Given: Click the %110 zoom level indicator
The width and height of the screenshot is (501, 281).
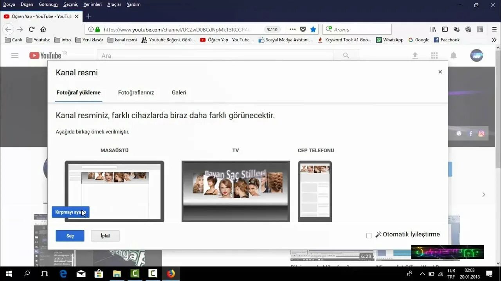Looking at the screenshot, I should [272, 29].
